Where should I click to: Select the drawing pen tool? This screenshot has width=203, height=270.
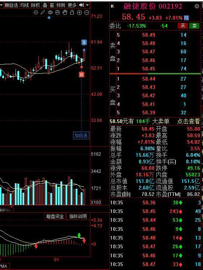click(43, 12)
